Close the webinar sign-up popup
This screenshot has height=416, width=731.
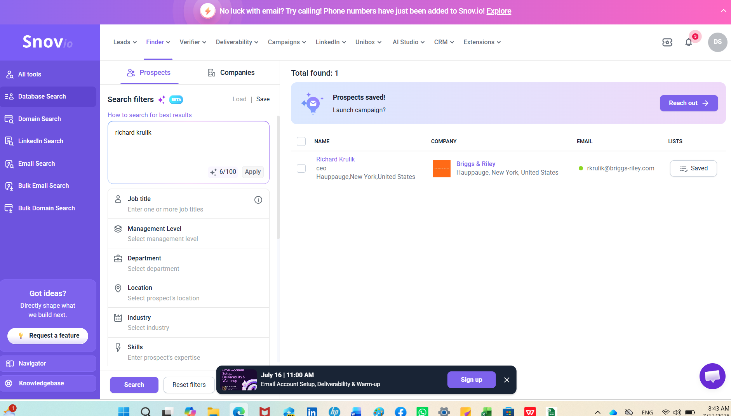coord(506,380)
